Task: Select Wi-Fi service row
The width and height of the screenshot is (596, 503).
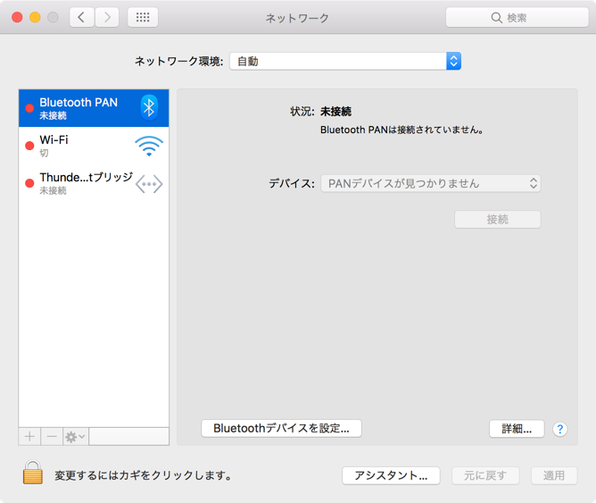Action: pyautogui.click(x=94, y=146)
